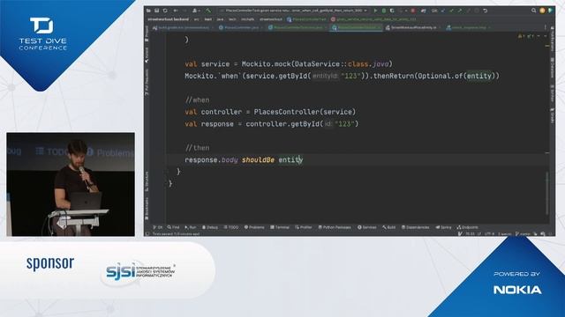Click the editor tabs more-options menu
Viewport: 565px width, 317px height.
click(x=545, y=27)
